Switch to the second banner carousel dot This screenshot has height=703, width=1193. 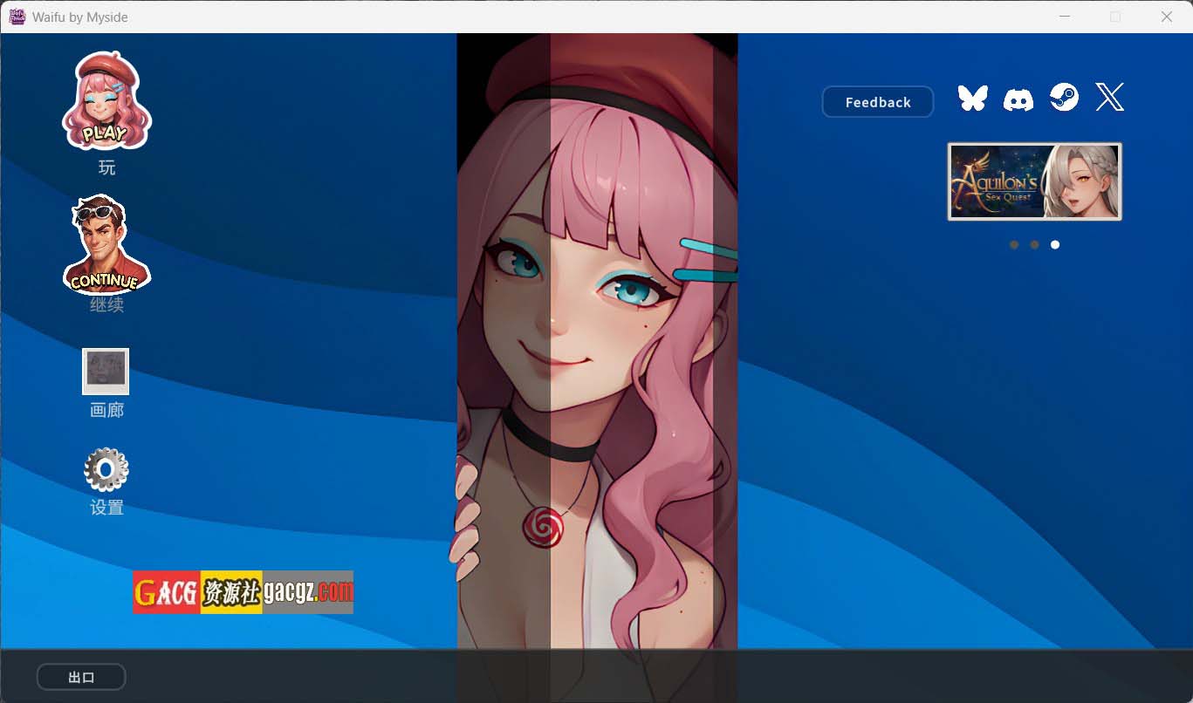tap(1034, 245)
